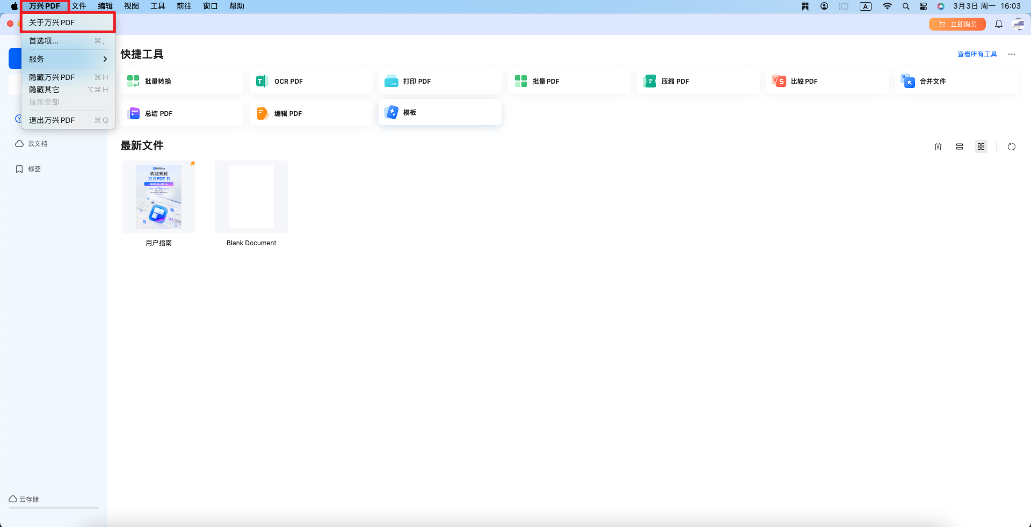Click the trash icon above recent files
This screenshot has width=1031, height=527.
(938, 147)
